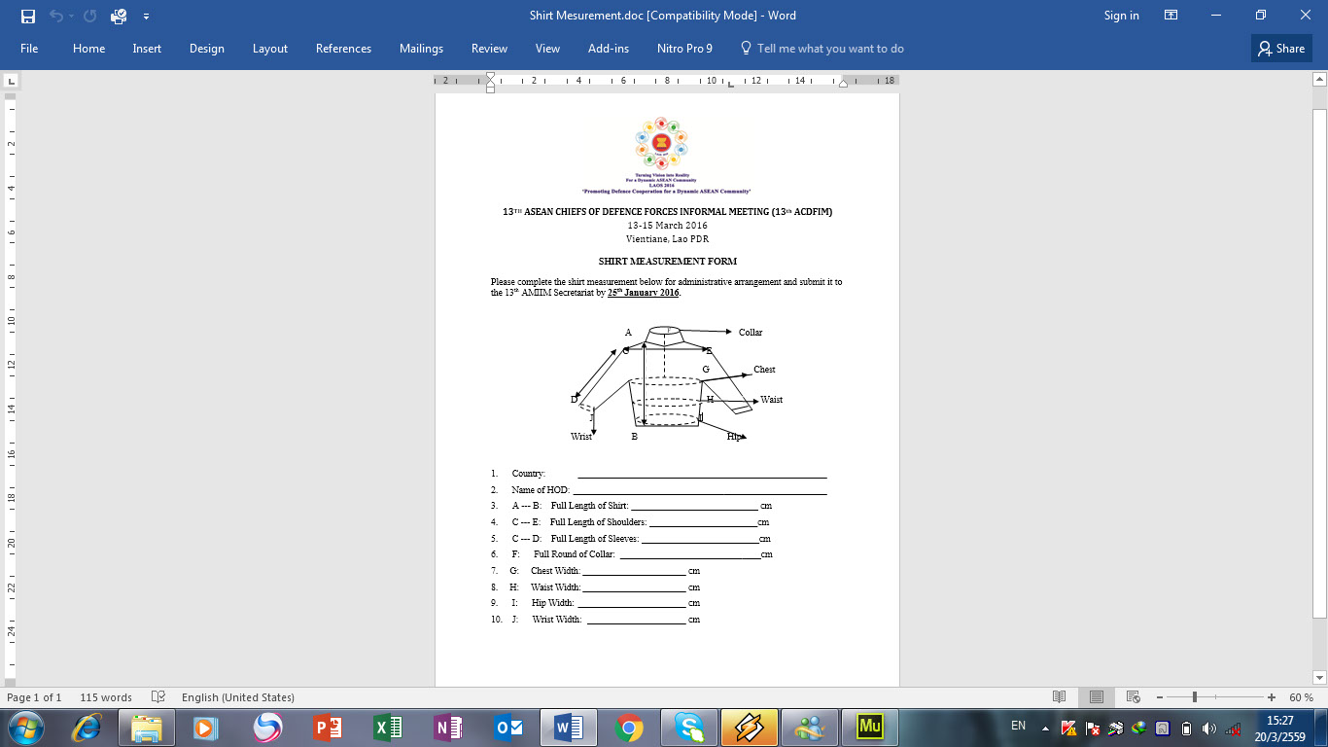This screenshot has height=747, width=1328.
Task: Customize Quick Access Toolbar dropdown
Action: pyautogui.click(x=146, y=17)
